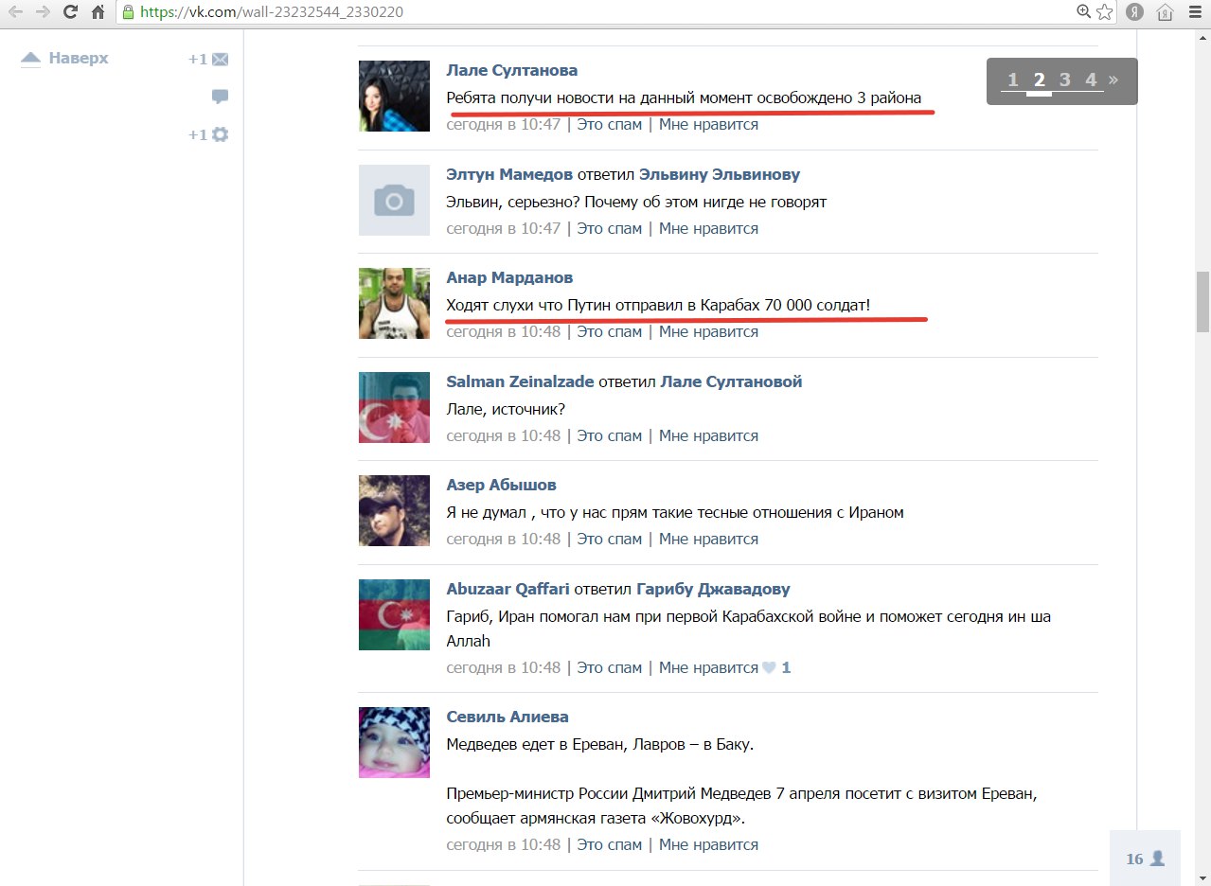Click the bookmark star icon in address bar
This screenshot has height=886, width=1211.
click(1104, 12)
